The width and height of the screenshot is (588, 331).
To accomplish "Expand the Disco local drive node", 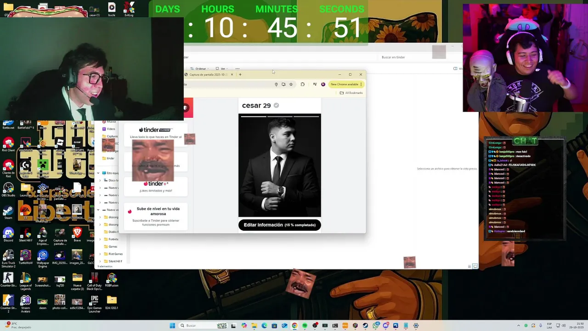I will tap(100, 180).
